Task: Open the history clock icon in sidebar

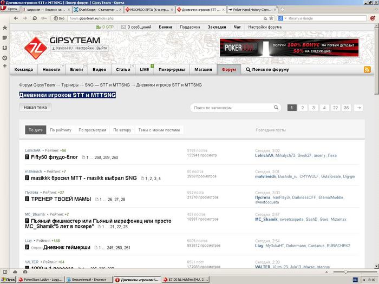Action: pyautogui.click(x=4, y=58)
